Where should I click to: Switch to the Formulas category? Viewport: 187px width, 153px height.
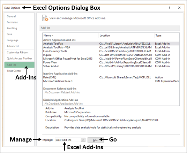tap(12, 22)
